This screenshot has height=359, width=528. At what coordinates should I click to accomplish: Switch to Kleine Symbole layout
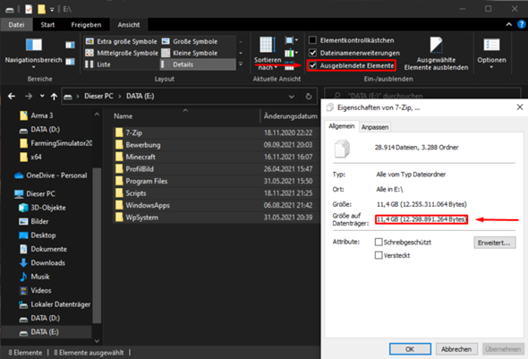[x=190, y=53]
